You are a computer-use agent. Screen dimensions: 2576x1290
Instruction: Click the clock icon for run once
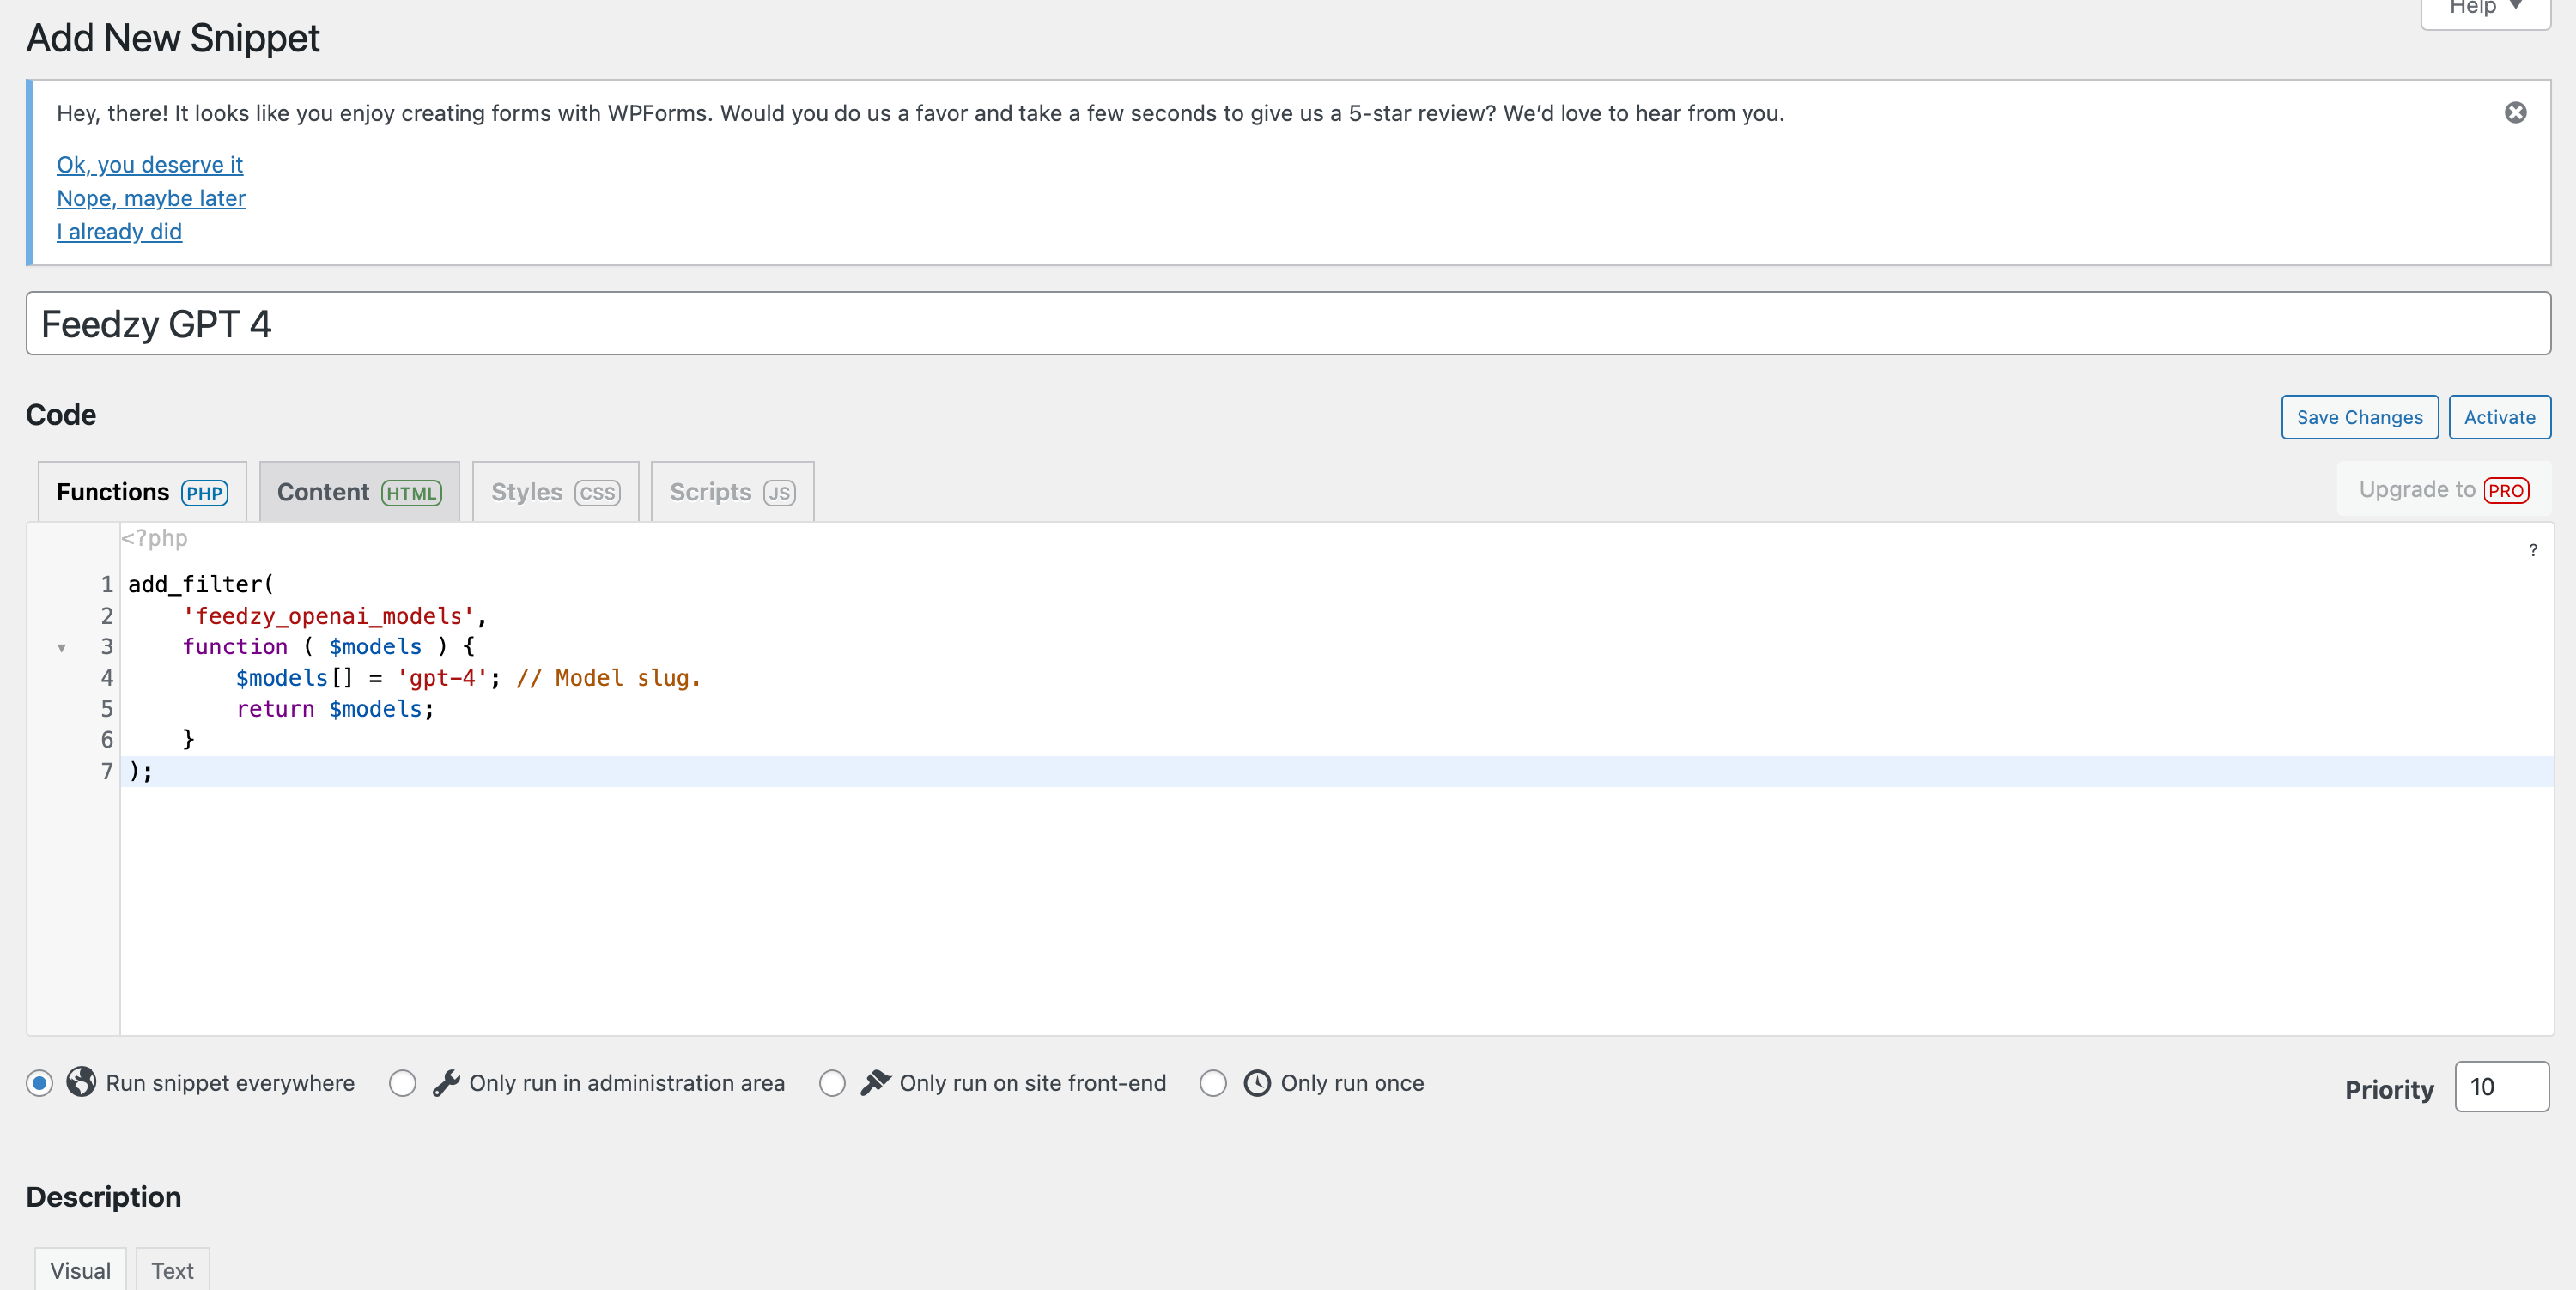tap(1256, 1083)
